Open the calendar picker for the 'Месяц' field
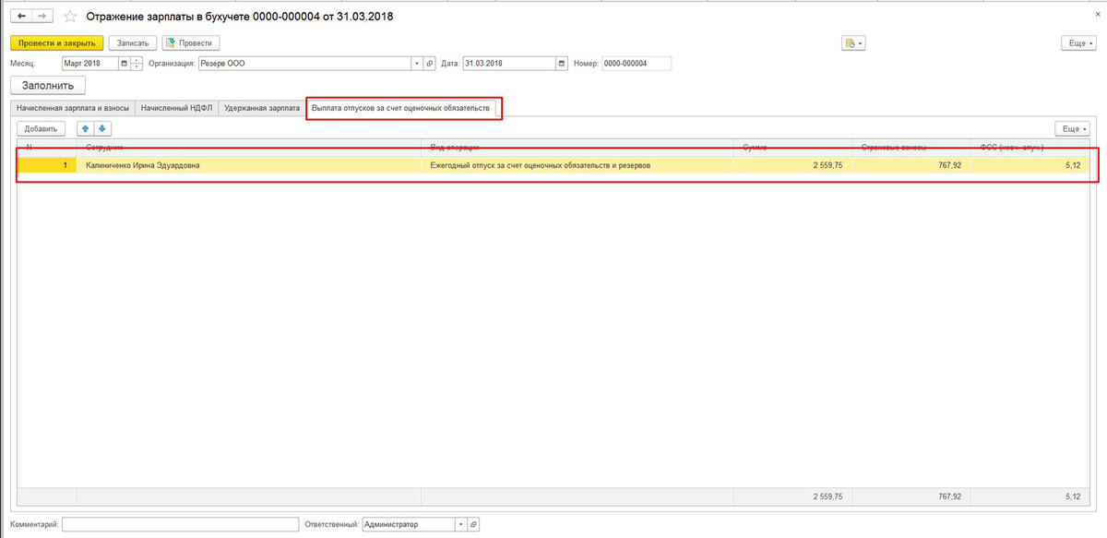This screenshot has width=1107, height=538. pos(125,64)
